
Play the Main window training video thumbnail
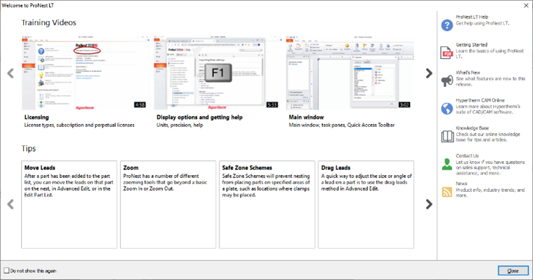pyautogui.click(x=350, y=72)
